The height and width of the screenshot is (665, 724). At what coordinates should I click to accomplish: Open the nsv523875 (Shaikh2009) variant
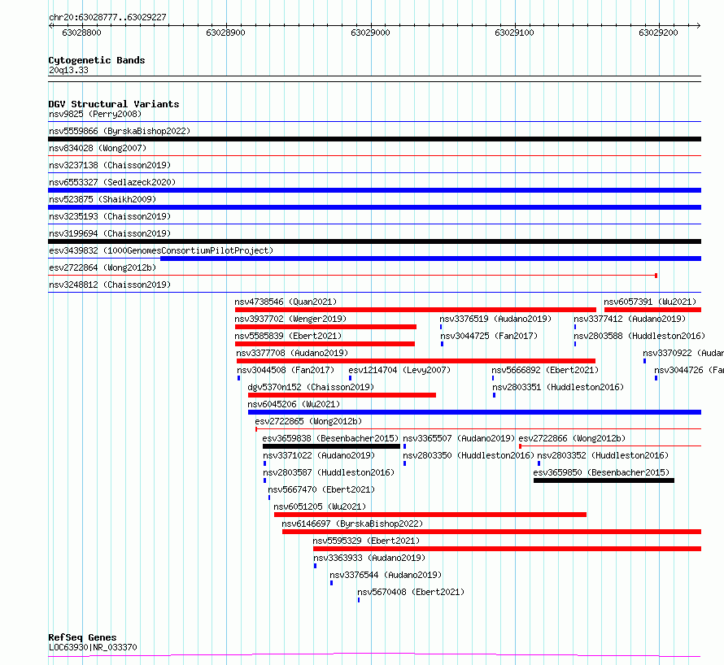click(x=102, y=199)
